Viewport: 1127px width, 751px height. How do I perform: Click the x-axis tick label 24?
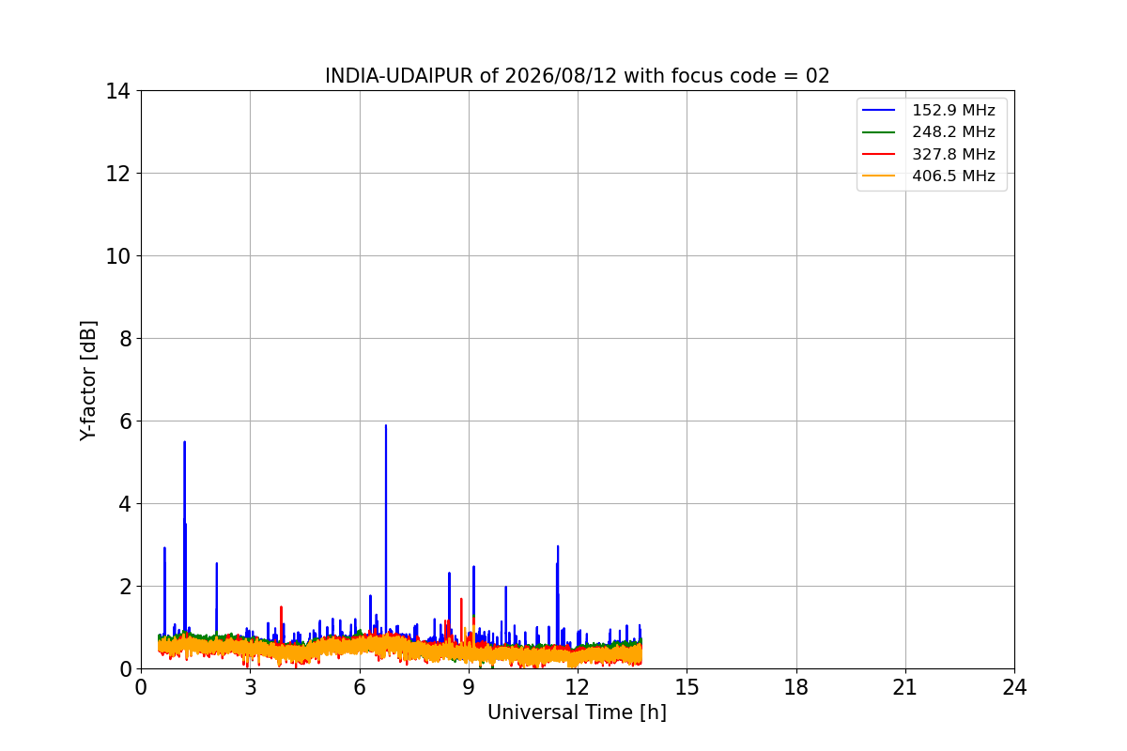click(1014, 687)
